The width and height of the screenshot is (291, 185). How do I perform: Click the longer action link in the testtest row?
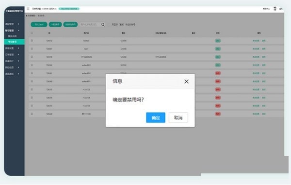point(256,41)
